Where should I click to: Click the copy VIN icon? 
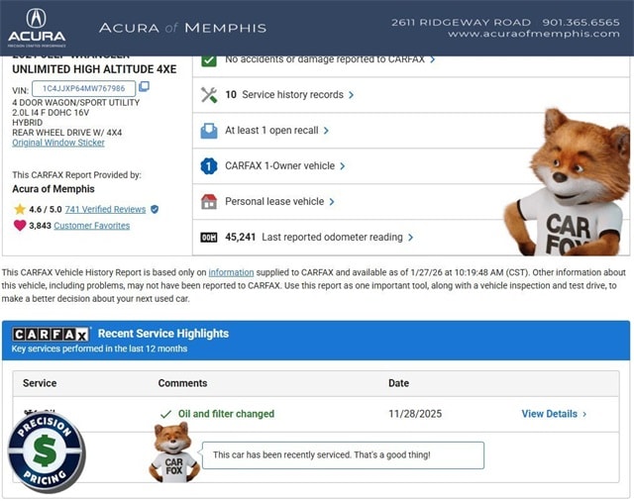click(x=145, y=88)
